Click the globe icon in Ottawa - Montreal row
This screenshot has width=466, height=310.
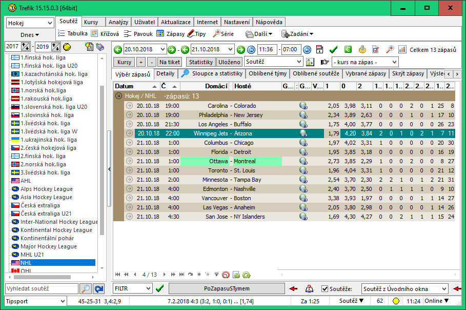pos(303,161)
